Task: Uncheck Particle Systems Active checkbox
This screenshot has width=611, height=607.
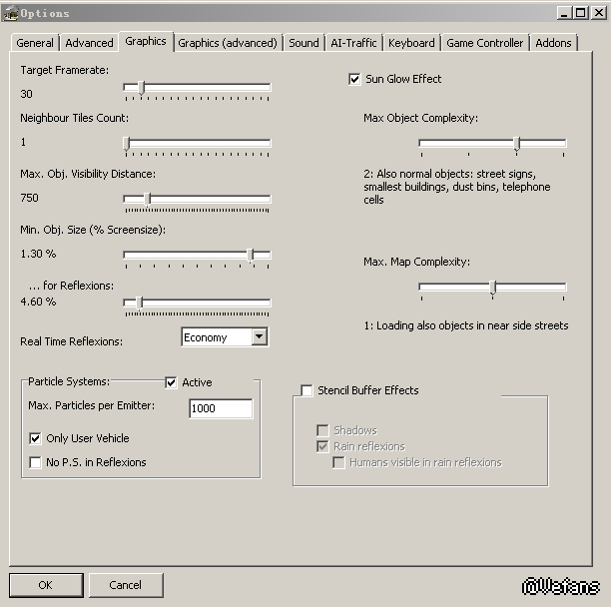Action: pos(171,382)
